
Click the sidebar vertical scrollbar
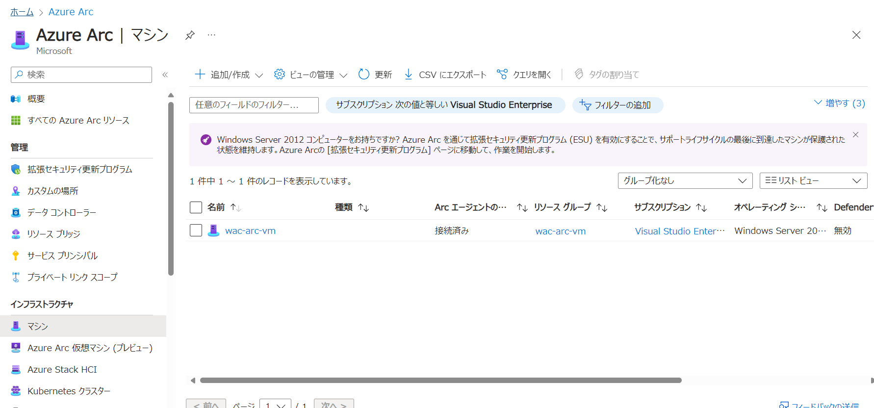[x=171, y=188]
